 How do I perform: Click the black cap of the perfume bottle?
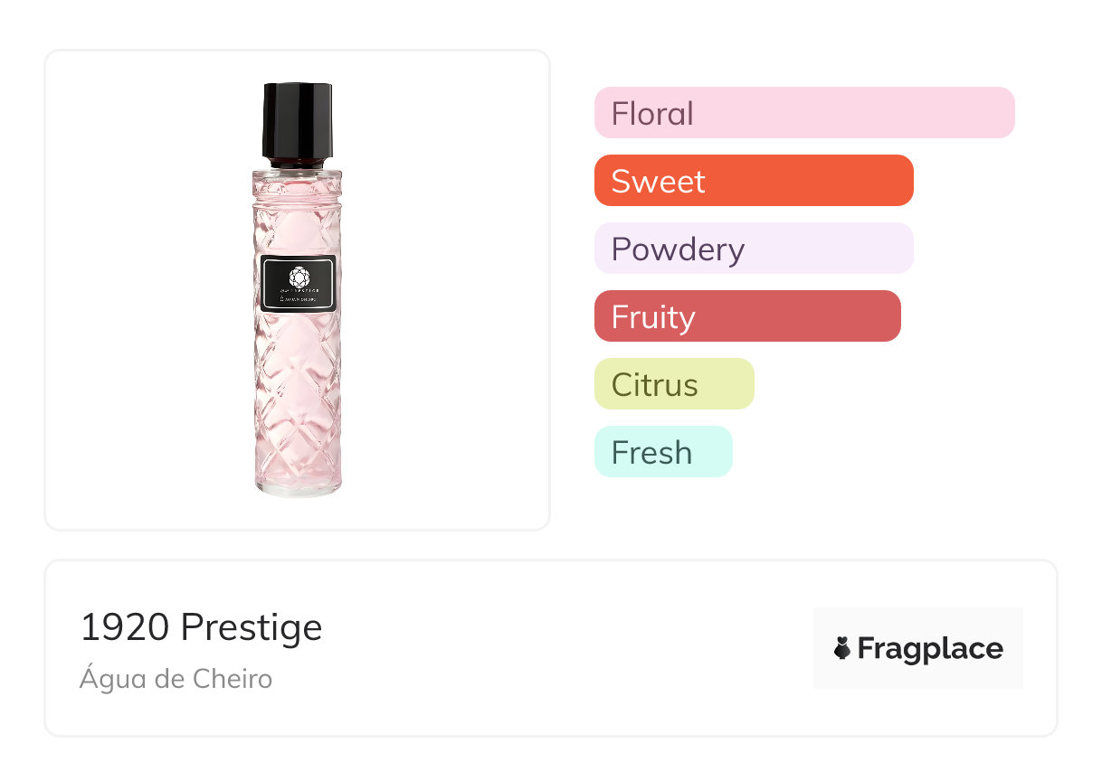pyautogui.click(x=298, y=120)
